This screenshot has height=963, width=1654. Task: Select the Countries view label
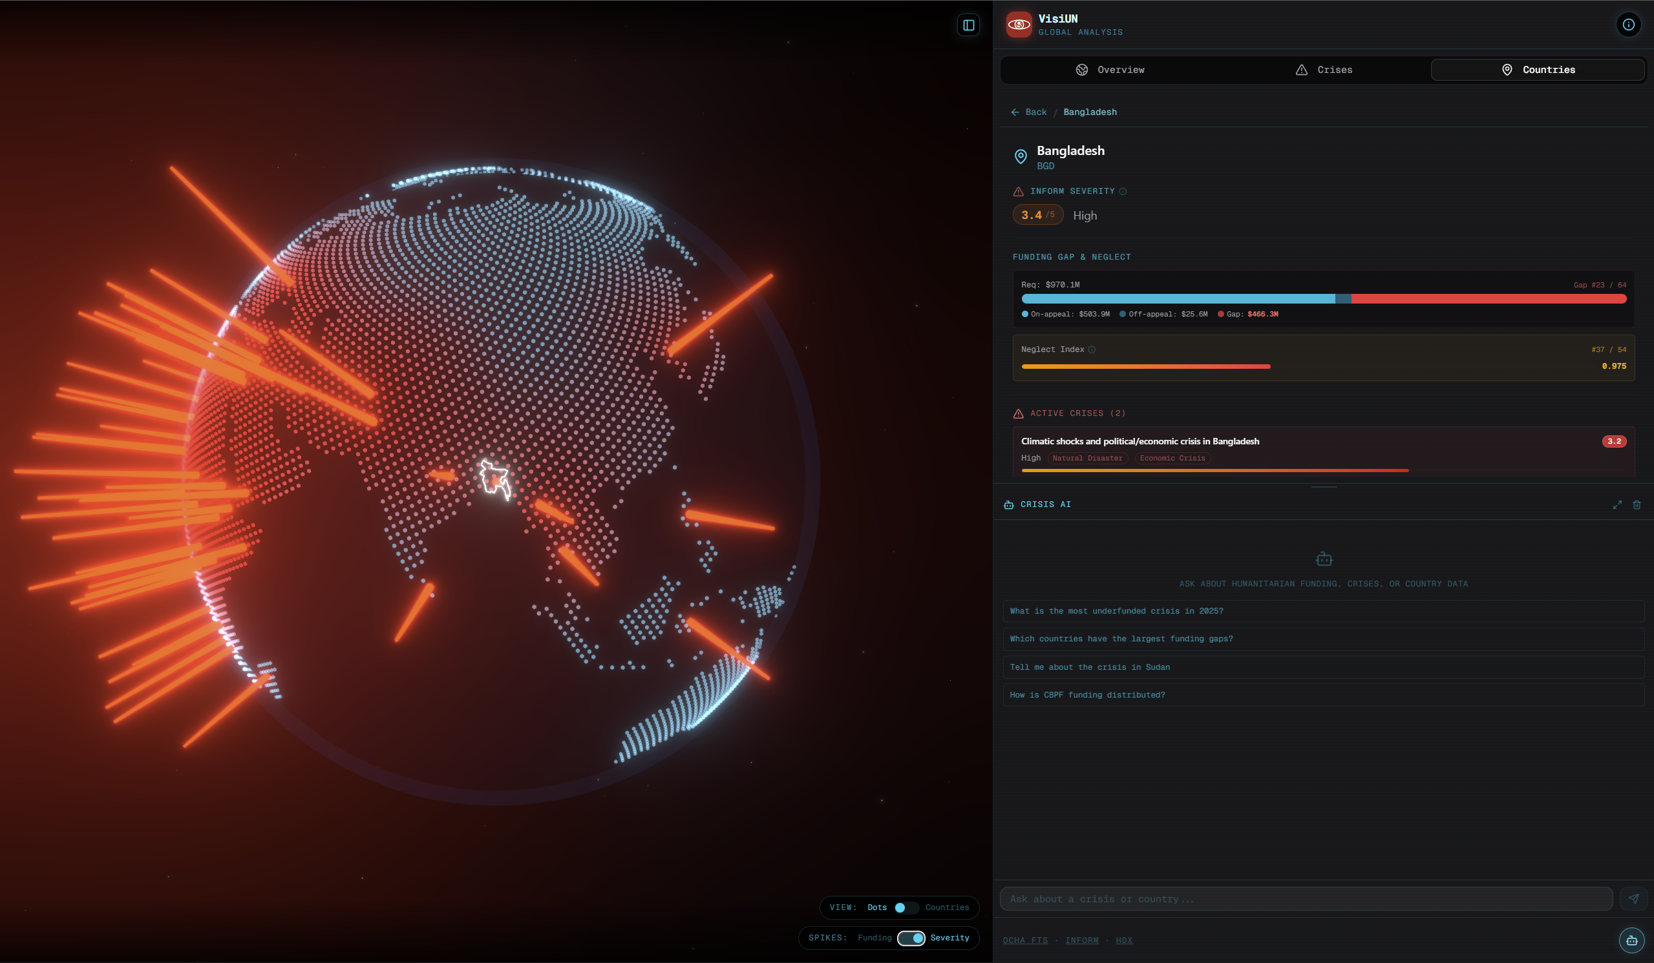point(946,907)
